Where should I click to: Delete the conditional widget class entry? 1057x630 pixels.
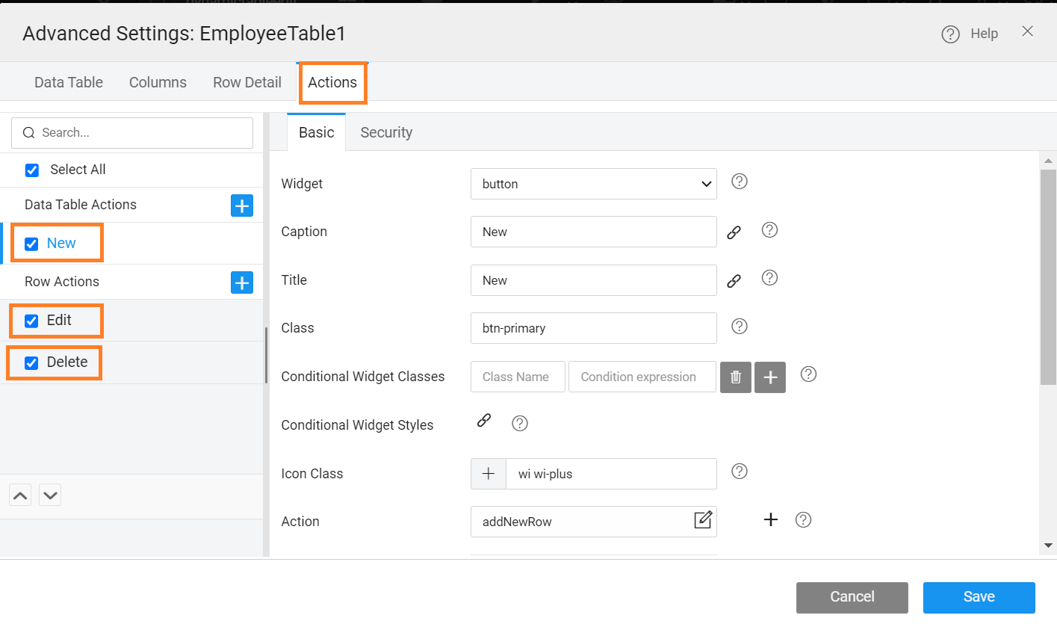pyautogui.click(x=735, y=377)
